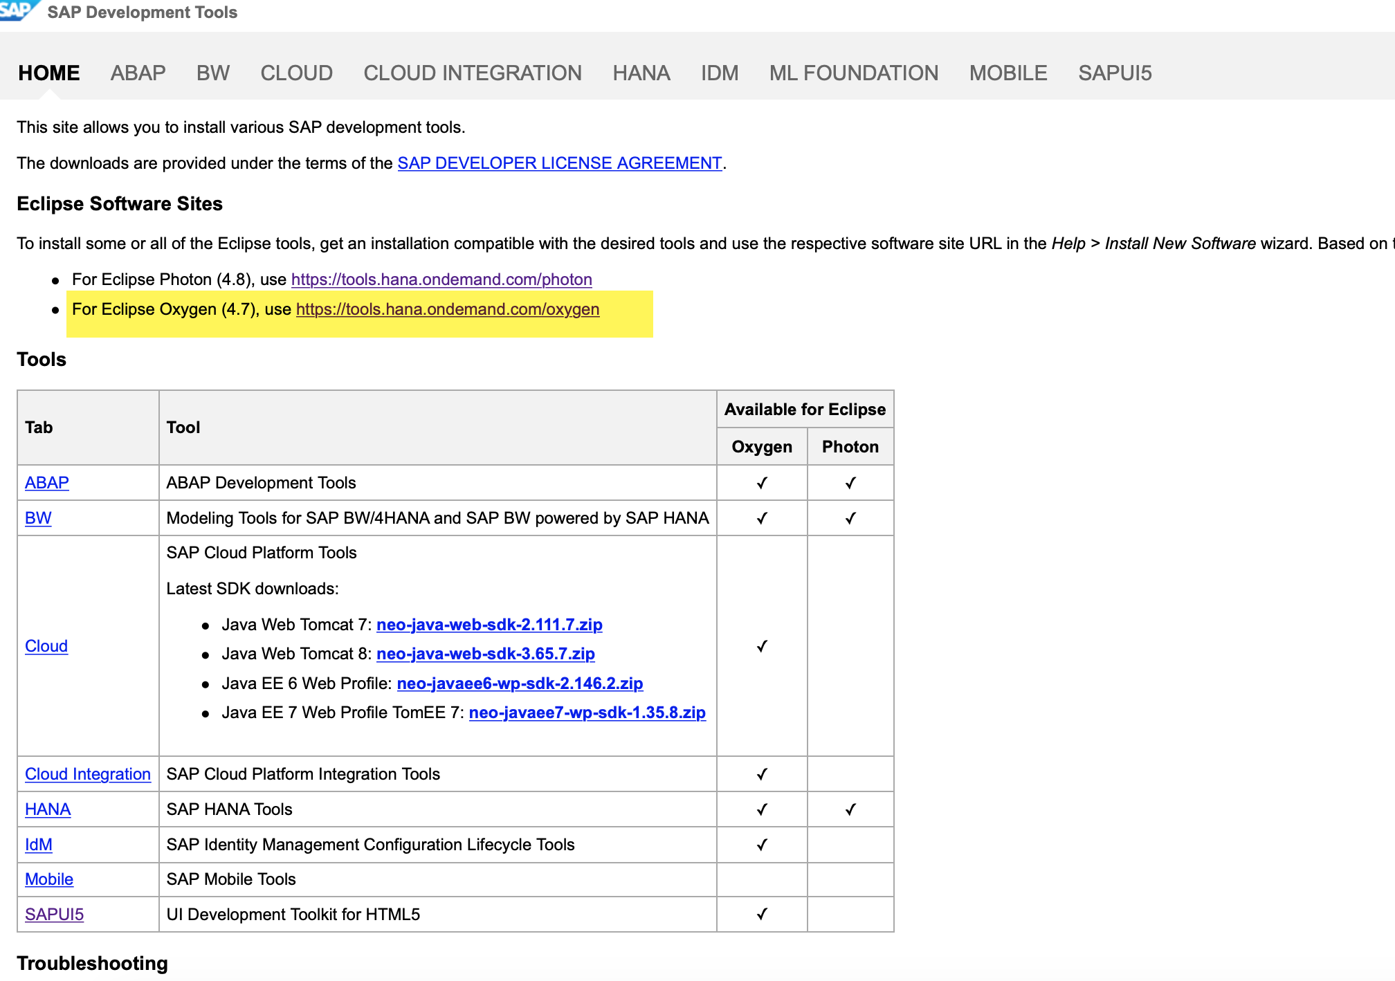Viewport: 1395px width, 981px height.
Task: Download neo-java-web-sdk-3.65.7.zip
Action: [x=486, y=654]
